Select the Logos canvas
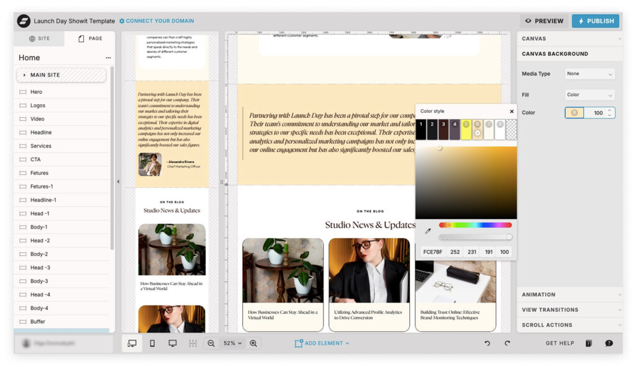Image resolution: width=636 pixels, height=367 pixels. coord(63,105)
